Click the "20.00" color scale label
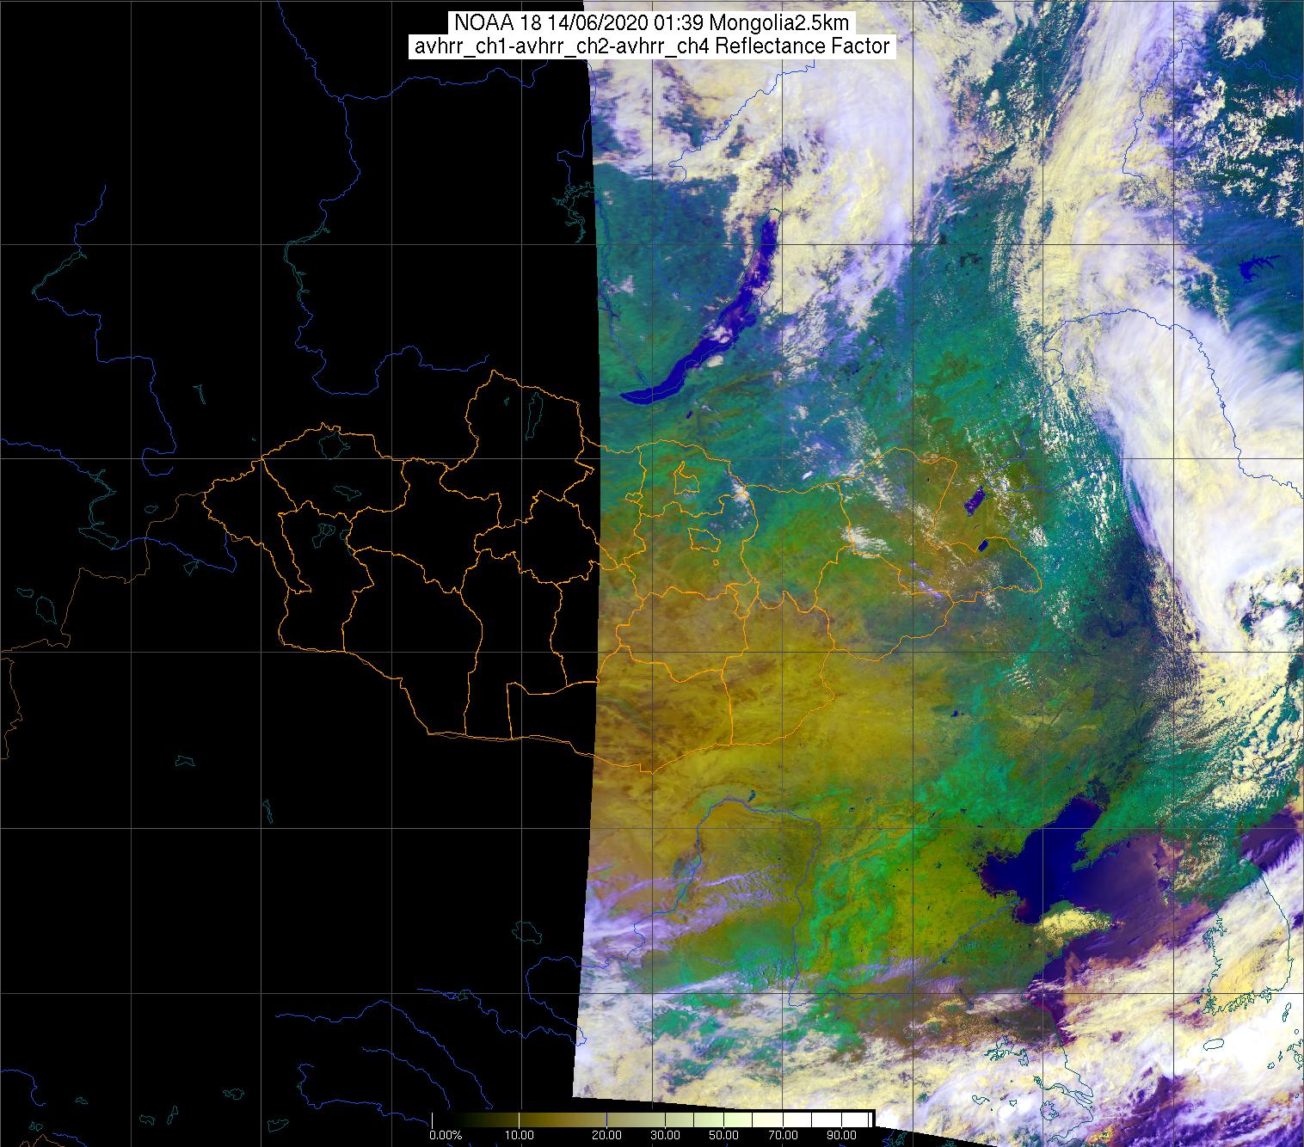Screen dimensions: 1304x1147 point(607,1136)
